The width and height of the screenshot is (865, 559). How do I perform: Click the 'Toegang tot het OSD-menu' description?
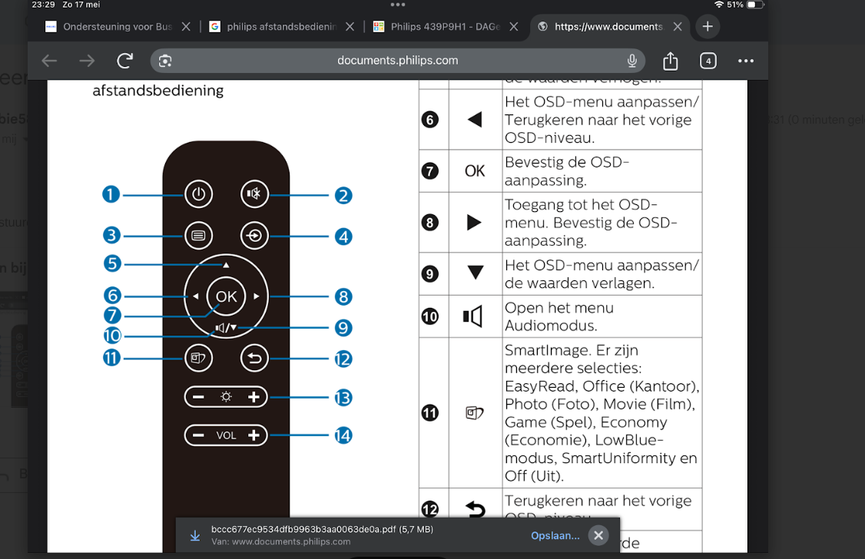click(x=591, y=222)
